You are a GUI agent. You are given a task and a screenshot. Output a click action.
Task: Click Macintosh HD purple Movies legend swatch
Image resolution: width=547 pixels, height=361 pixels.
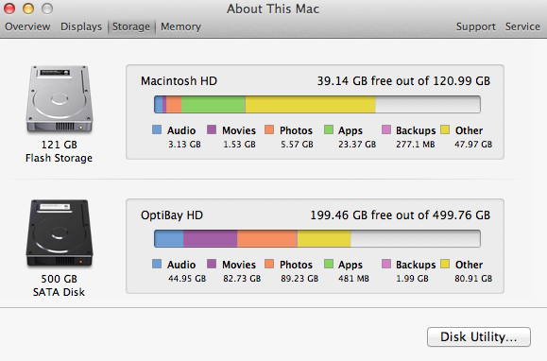point(212,129)
